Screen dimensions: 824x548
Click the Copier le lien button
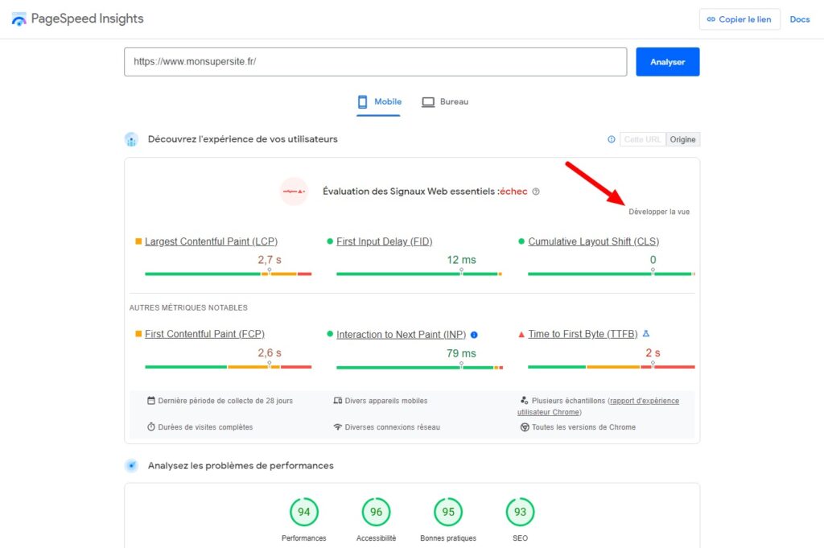point(740,19)
